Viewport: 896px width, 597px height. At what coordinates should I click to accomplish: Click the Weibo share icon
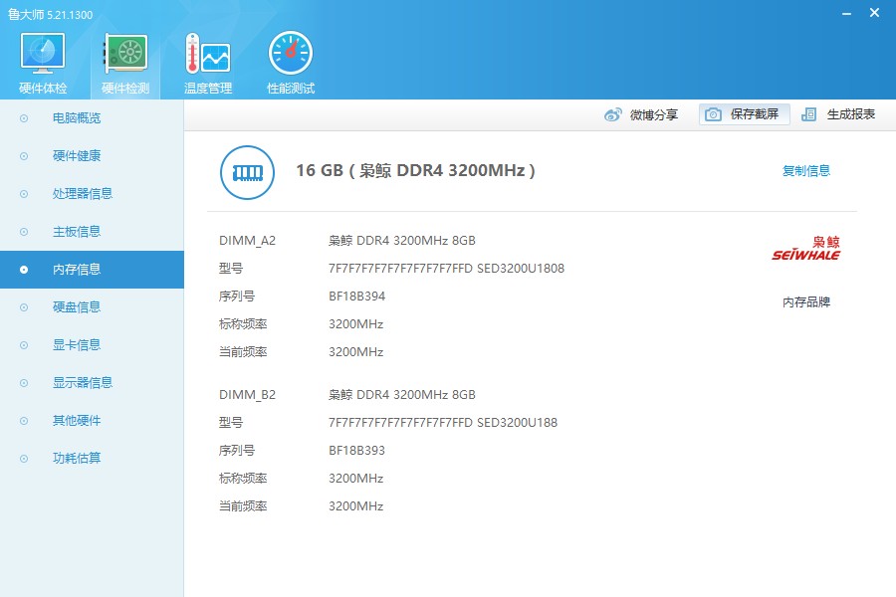pos(613,114)
